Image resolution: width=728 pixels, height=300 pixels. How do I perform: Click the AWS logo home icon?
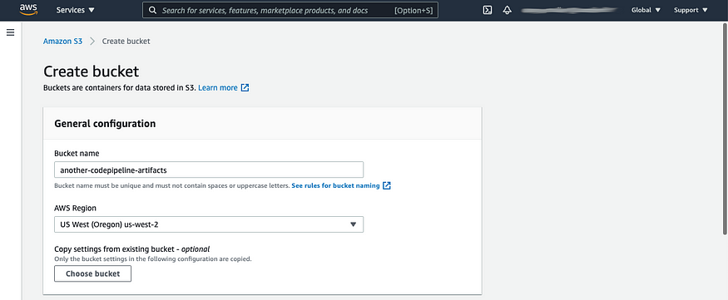28,10
